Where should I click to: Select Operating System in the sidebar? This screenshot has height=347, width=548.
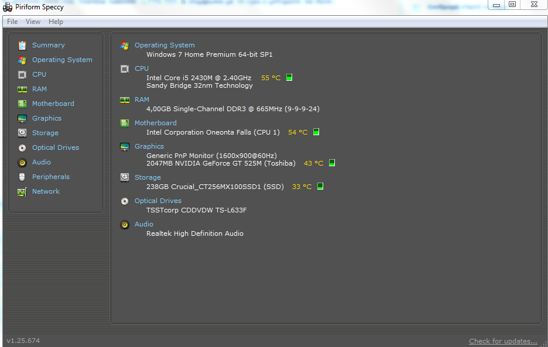pyautogui.click(x=62, y=60)
